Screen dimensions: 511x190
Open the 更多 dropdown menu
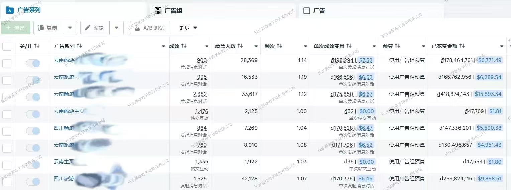(x=188, y=28)
